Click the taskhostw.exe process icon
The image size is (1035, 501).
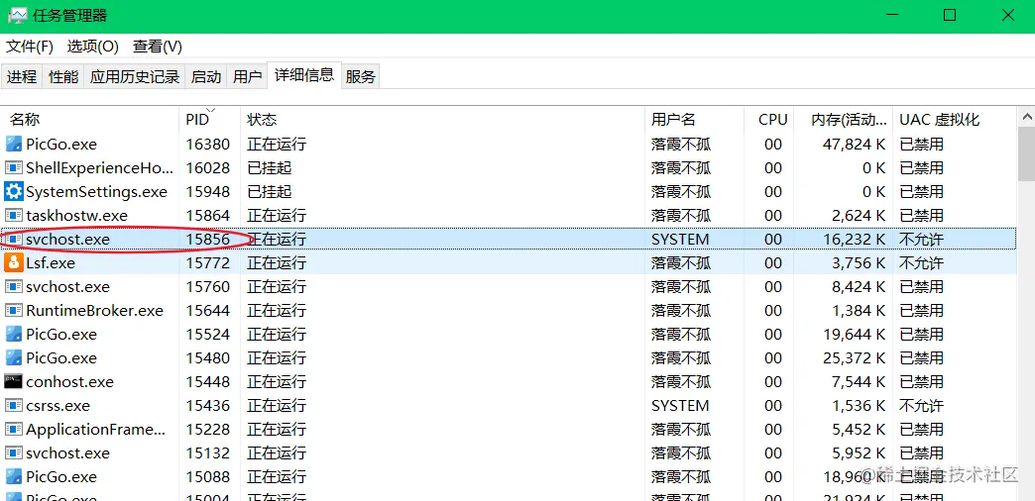13,216
